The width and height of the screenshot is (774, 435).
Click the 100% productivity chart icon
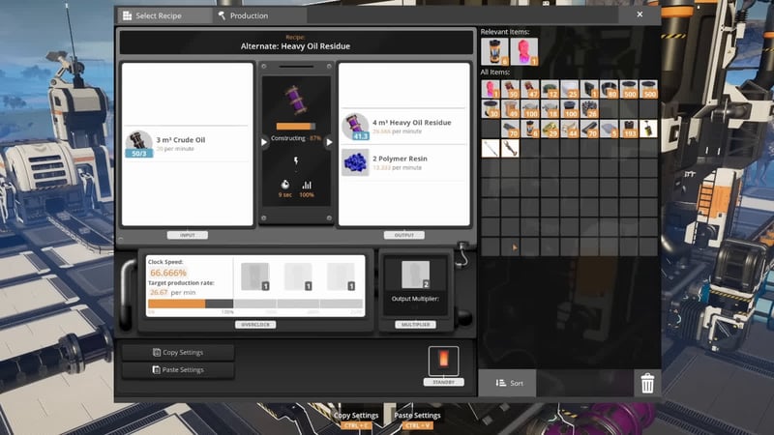tap(307, 185)
